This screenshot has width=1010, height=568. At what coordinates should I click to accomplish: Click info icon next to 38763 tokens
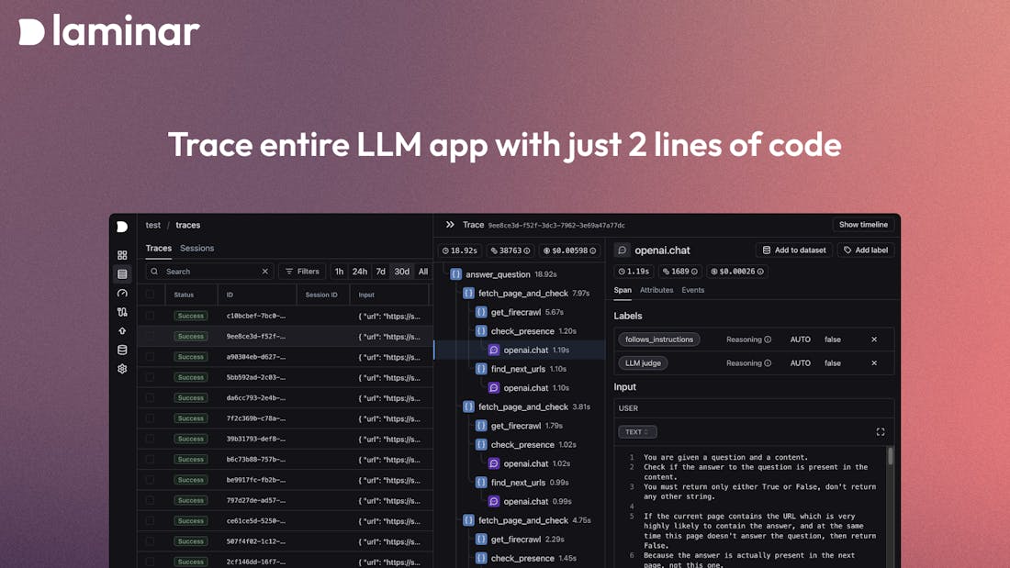527,251
